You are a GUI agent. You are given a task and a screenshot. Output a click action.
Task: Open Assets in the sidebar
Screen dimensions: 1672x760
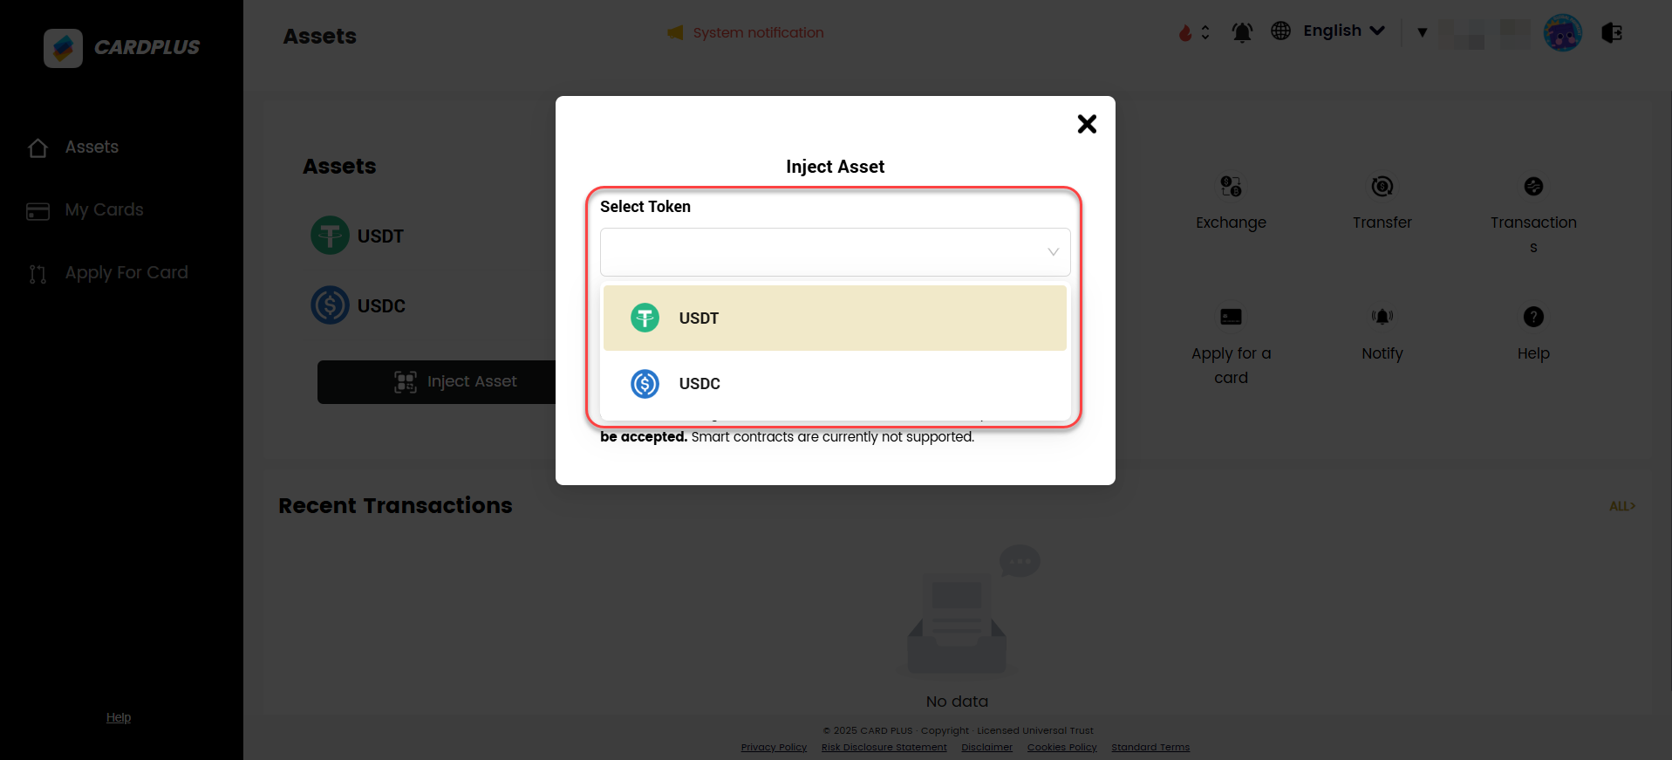click(92, 147)
